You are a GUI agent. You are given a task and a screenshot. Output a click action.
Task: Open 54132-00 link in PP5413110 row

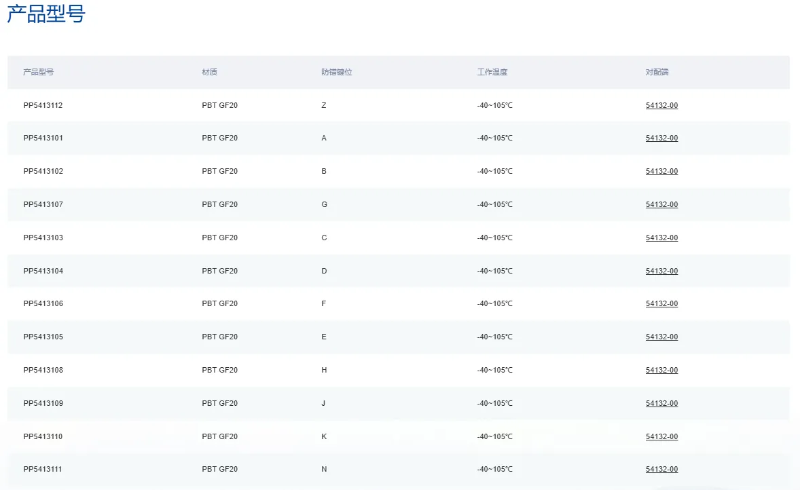coord(661,436)
